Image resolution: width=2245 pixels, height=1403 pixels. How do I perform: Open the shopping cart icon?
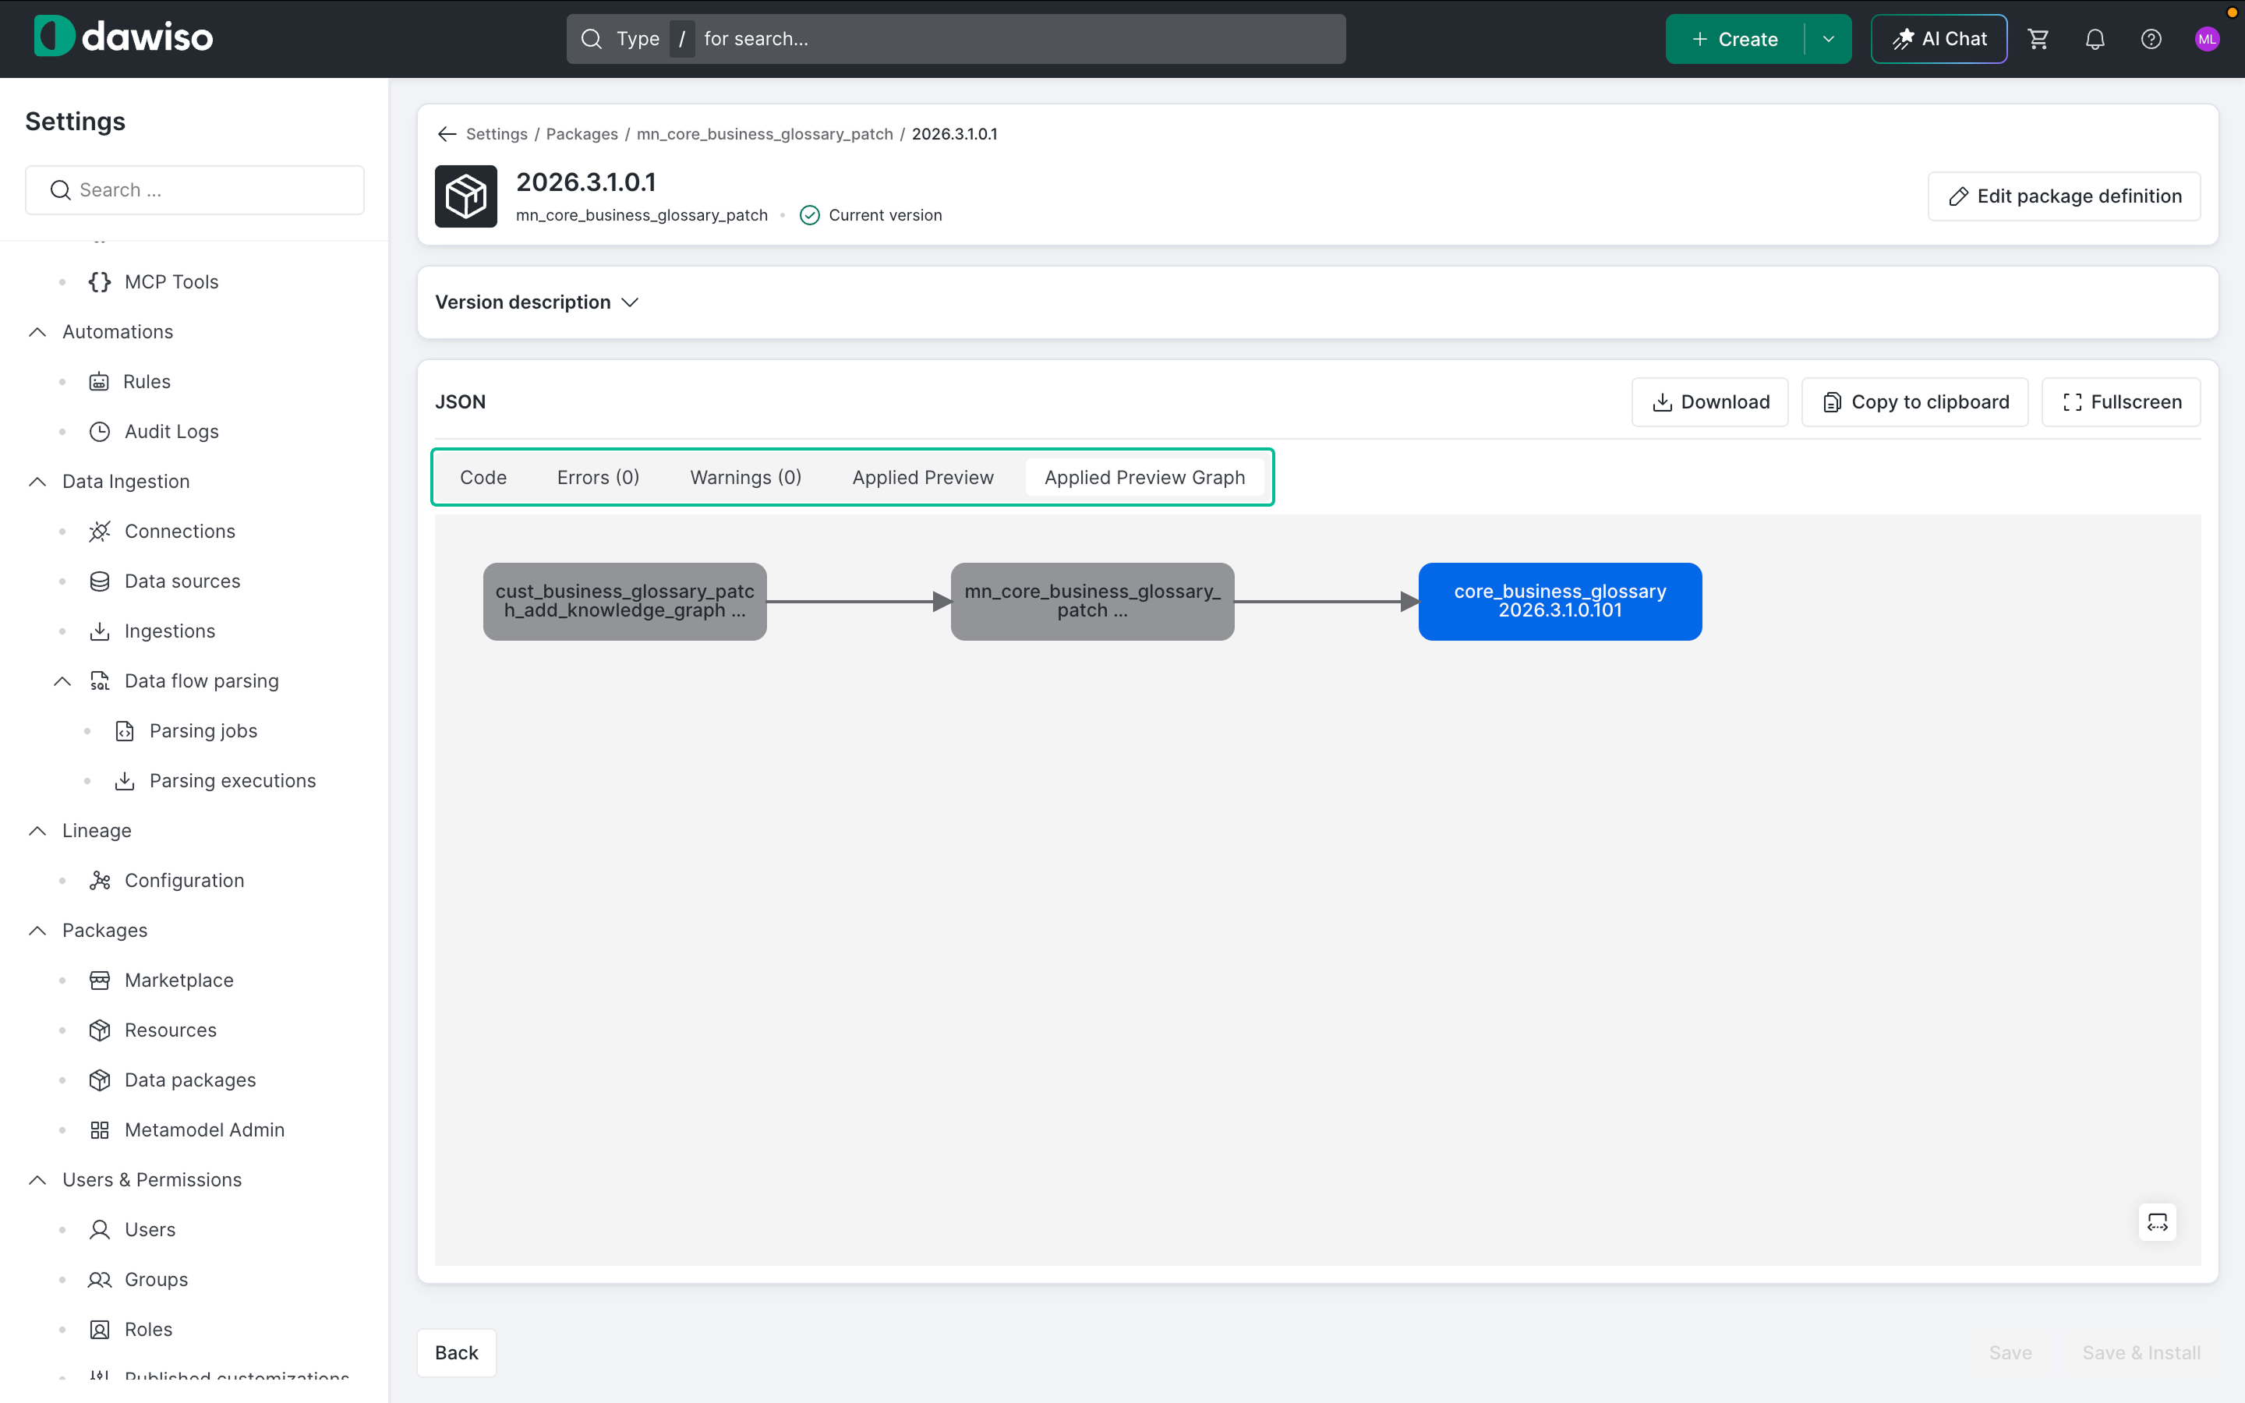[x=2038, y=39]
